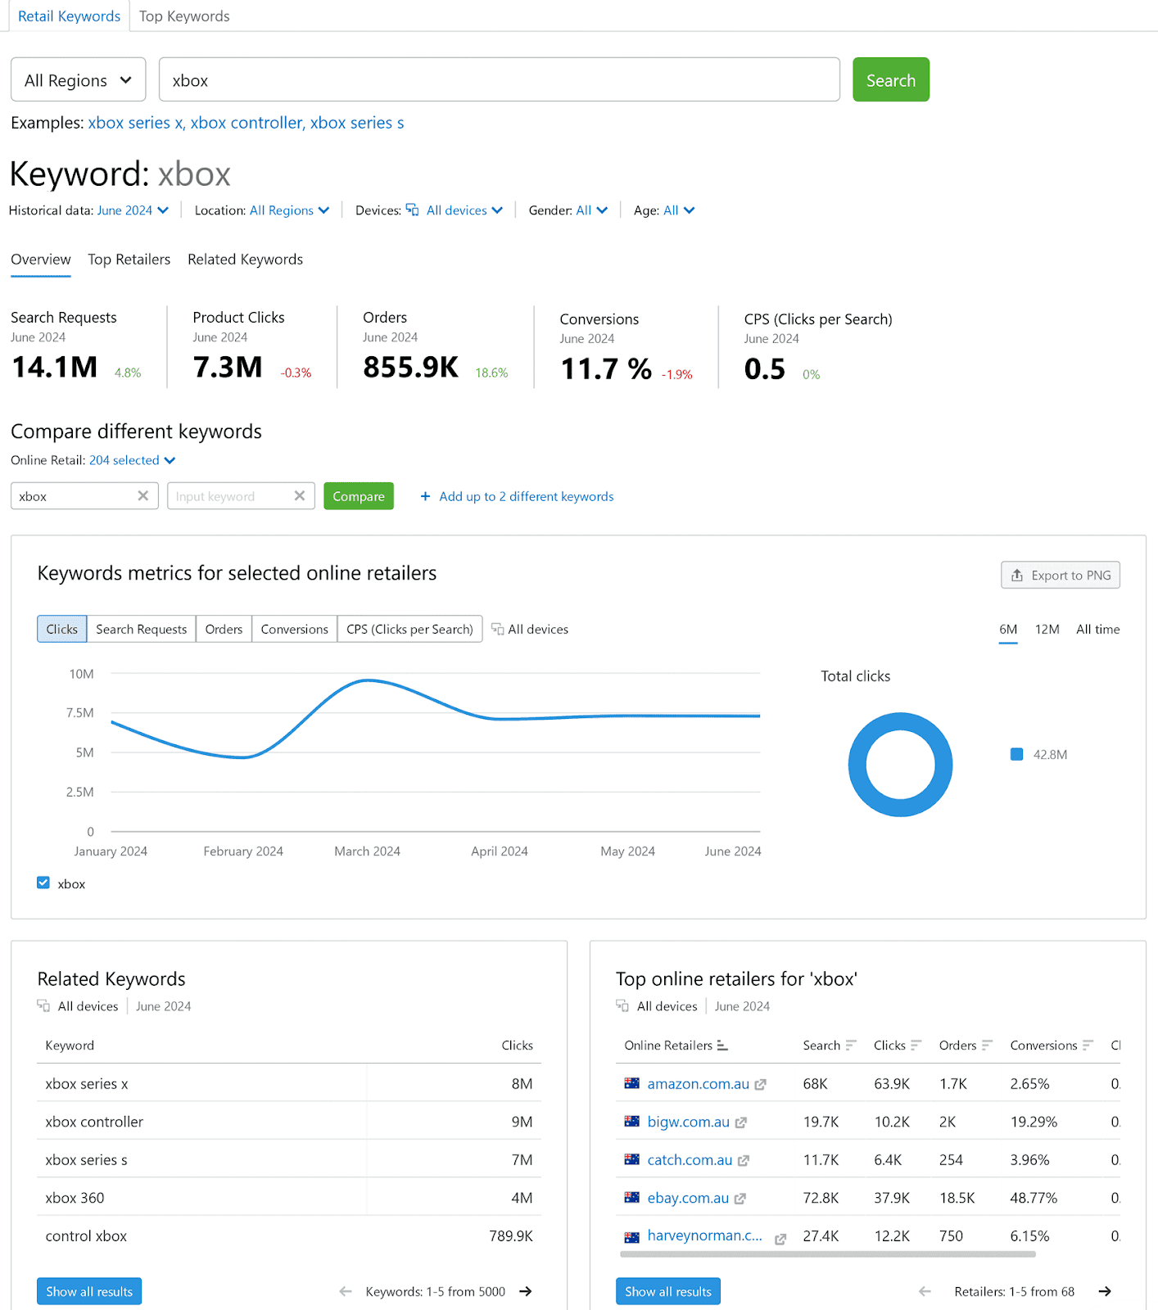This screenshot has height=1310, width=1158.
Task: Switch chart metric to Search Requests
Action: coord(141,629)
